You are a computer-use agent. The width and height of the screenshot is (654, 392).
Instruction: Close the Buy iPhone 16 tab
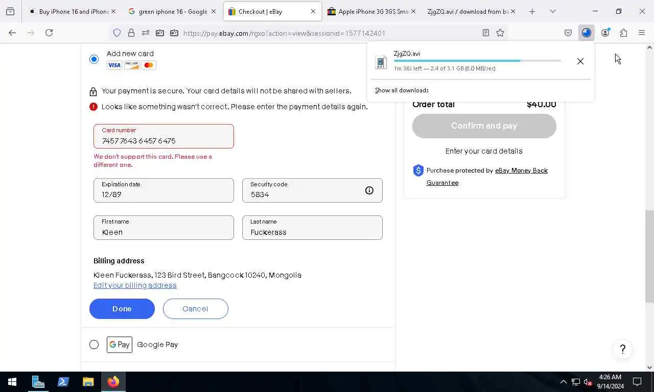coord(113,11)
